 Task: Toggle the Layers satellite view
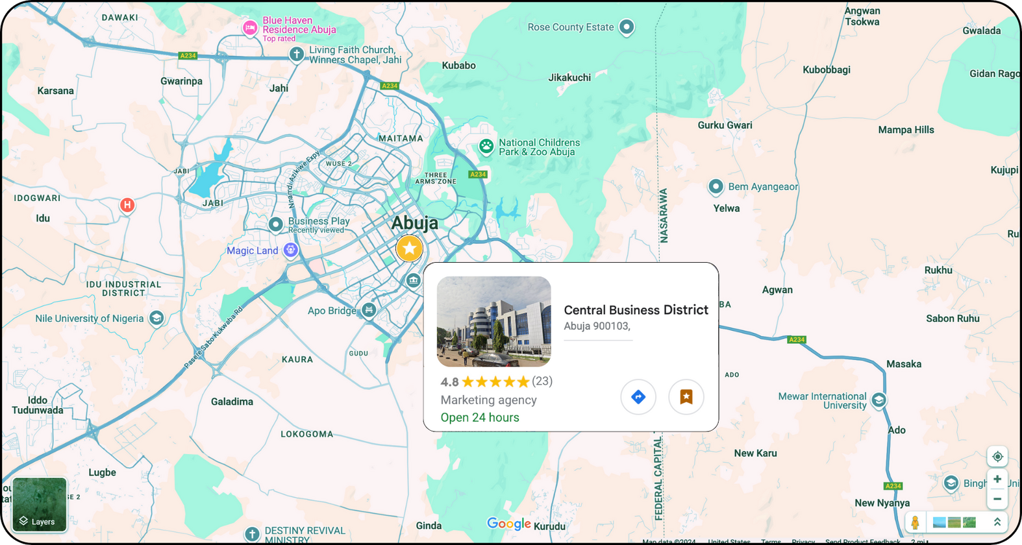(39, 505)
